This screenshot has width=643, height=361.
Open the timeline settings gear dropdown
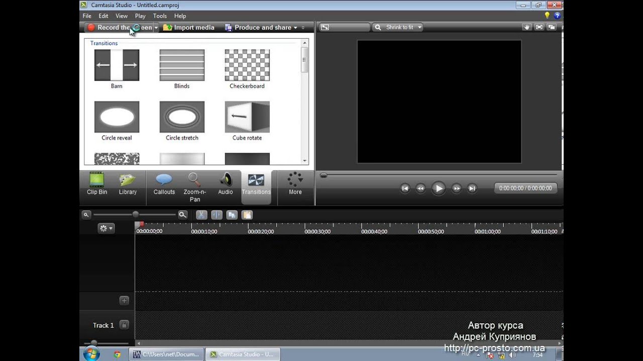(106, 228)
